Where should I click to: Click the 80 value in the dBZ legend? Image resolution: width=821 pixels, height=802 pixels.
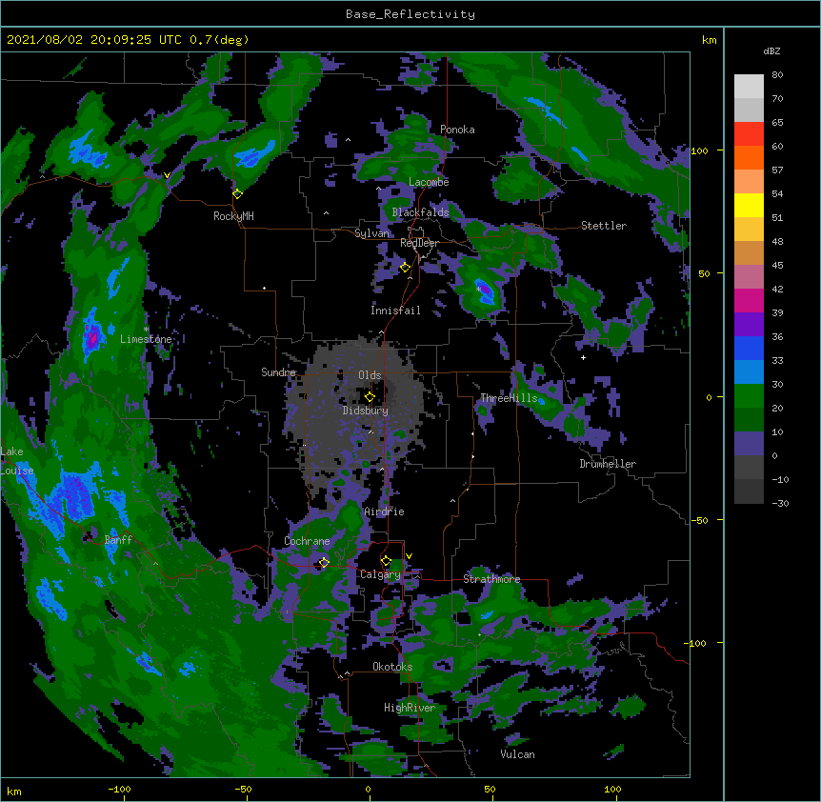777,75
